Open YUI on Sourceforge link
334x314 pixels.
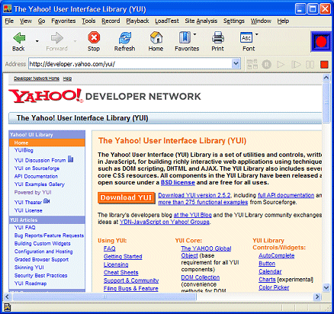[37, 168]
